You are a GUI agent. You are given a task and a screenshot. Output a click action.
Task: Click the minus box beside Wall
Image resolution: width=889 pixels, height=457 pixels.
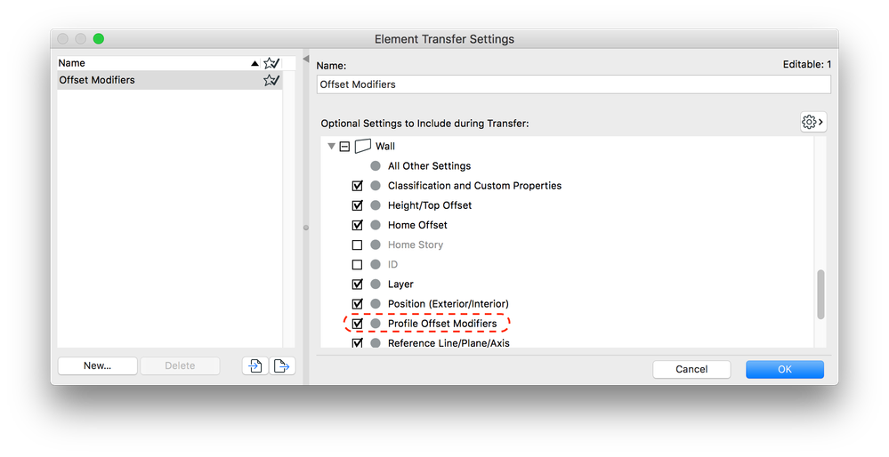[345, 146]
